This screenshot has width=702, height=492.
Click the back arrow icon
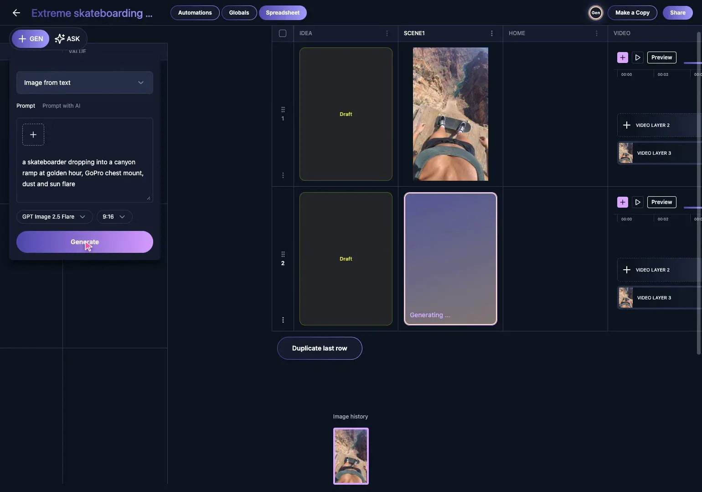click(x=16, y=13)
